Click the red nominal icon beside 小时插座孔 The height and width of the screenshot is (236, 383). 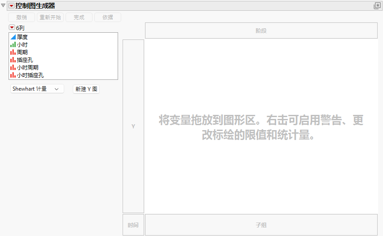click(x=13, y=75)
